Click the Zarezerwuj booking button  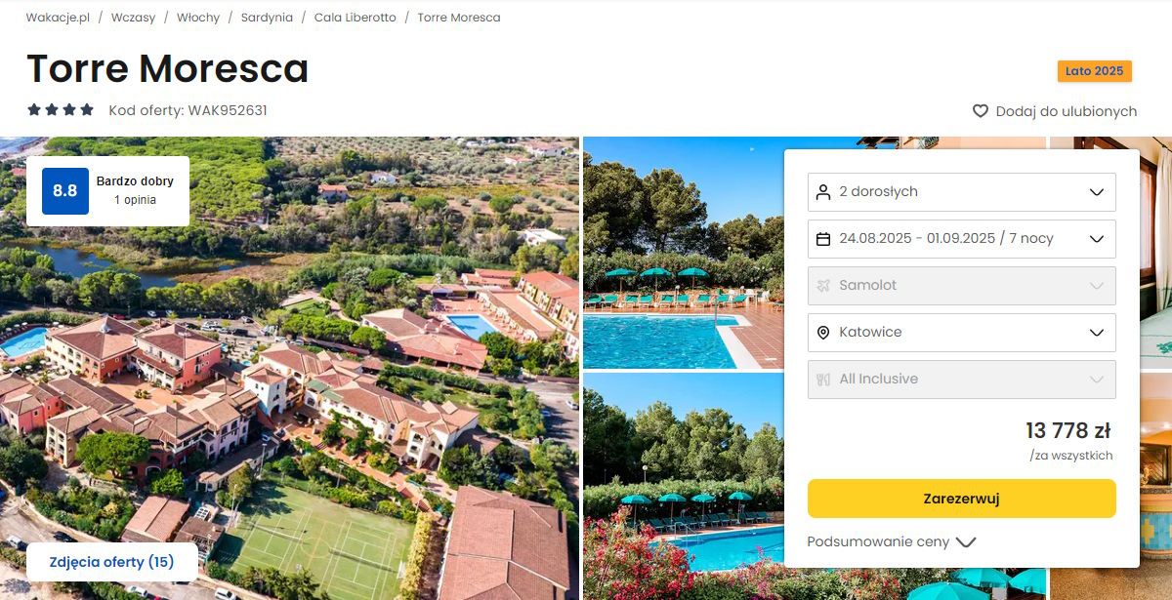click(962, 499)
